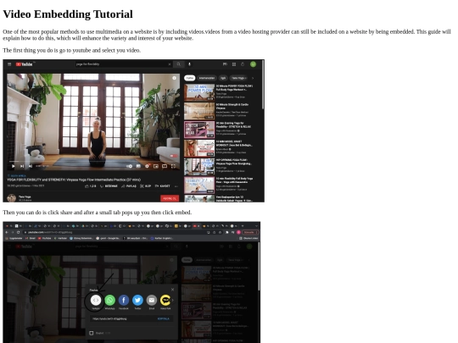Viewport: 458px width, 343px height.
Task: Click the bookmark star icon in the address bar
Action: pos(220,232)
